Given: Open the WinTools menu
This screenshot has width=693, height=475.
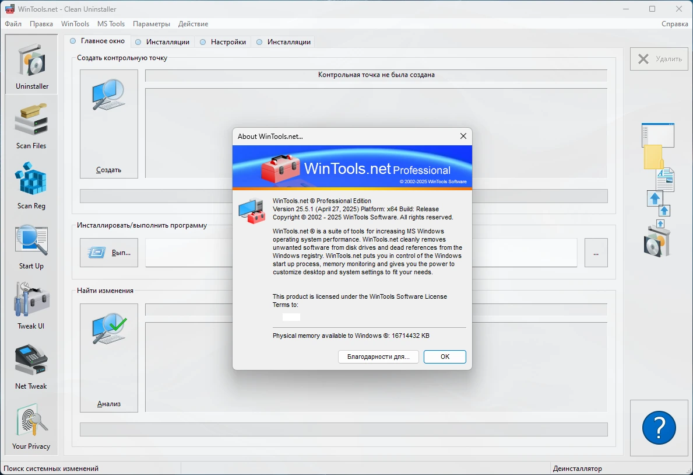Looking at the screenshot, I should coord(75,24).
